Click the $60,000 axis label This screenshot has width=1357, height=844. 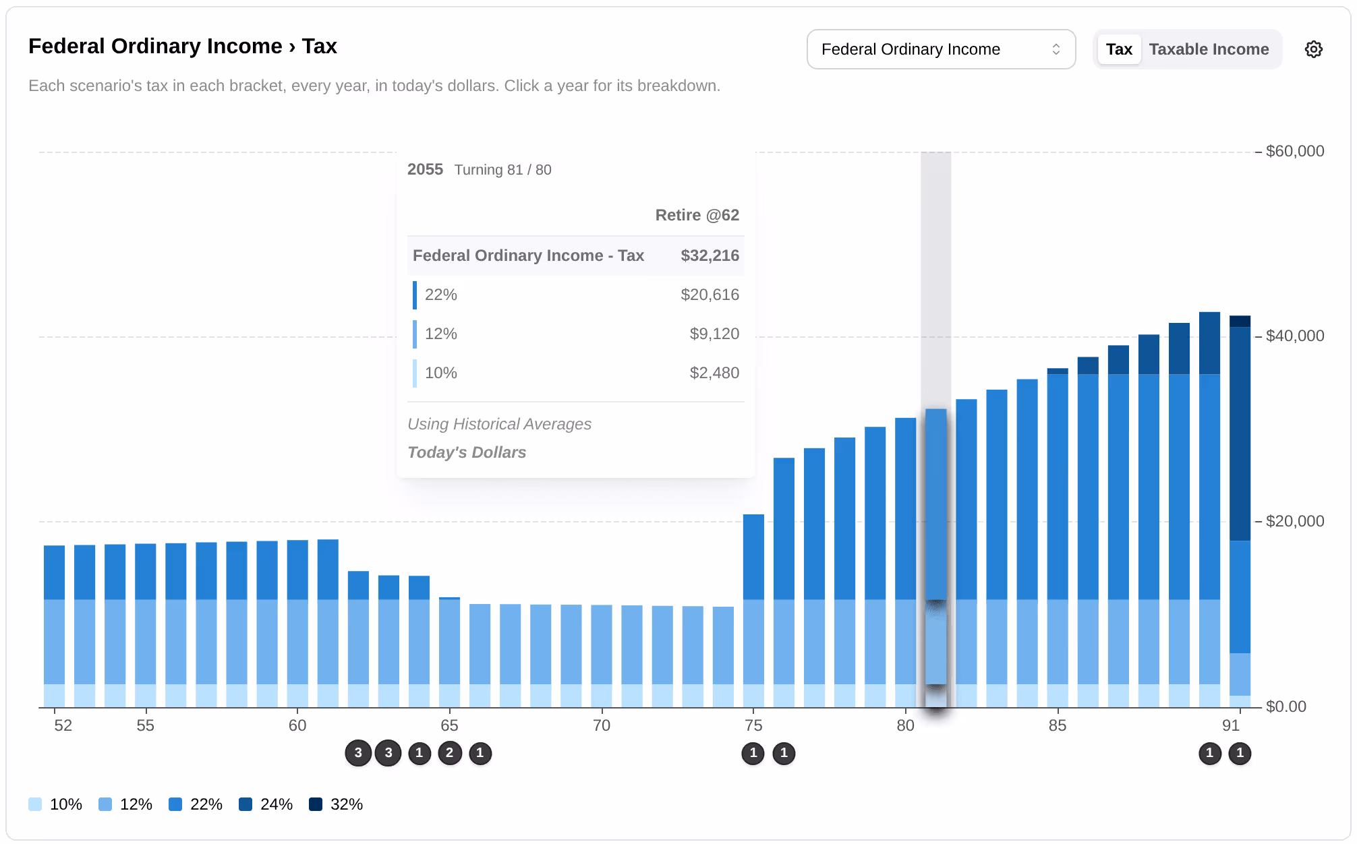tap(1295, 151)
